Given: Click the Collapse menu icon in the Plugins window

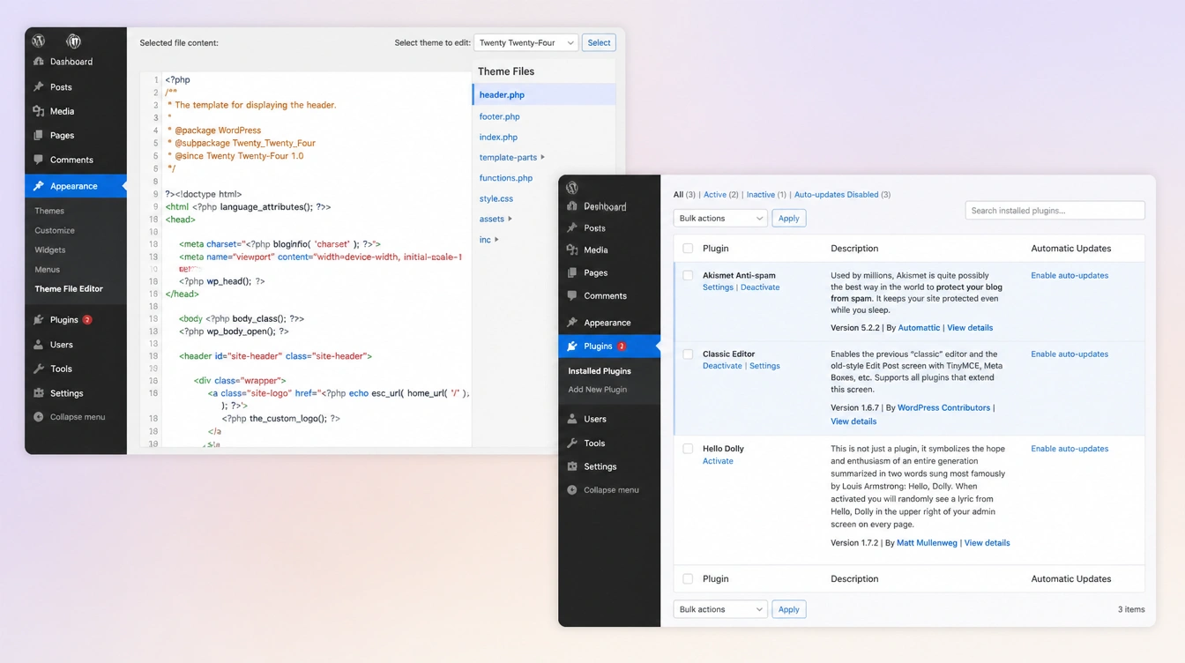Looking at the screenshot, I should tap(572, 490).
